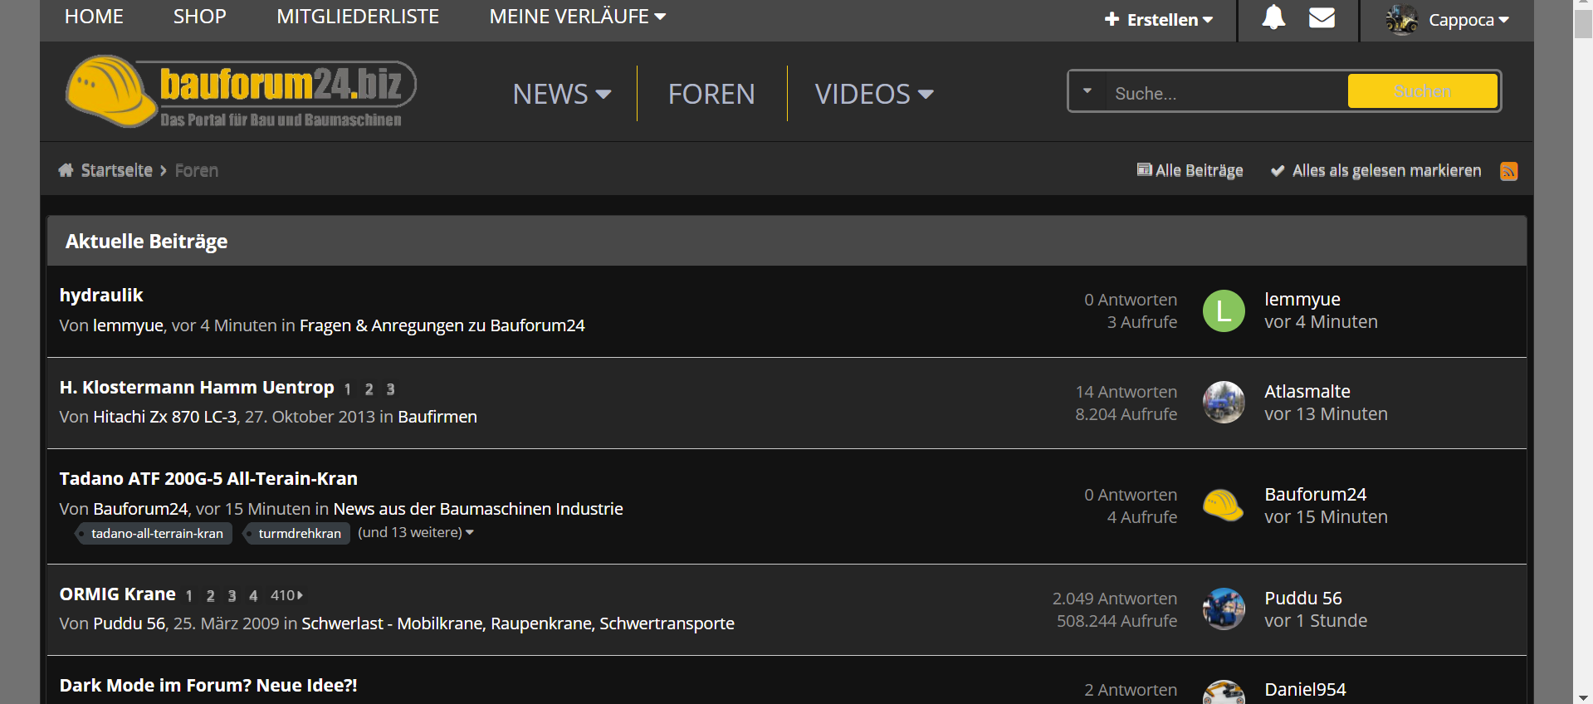Jump to last page arrow of ORMIG Krane
Image resolution: width=1593 pixels, height=704 pixels.
(300, 595)
